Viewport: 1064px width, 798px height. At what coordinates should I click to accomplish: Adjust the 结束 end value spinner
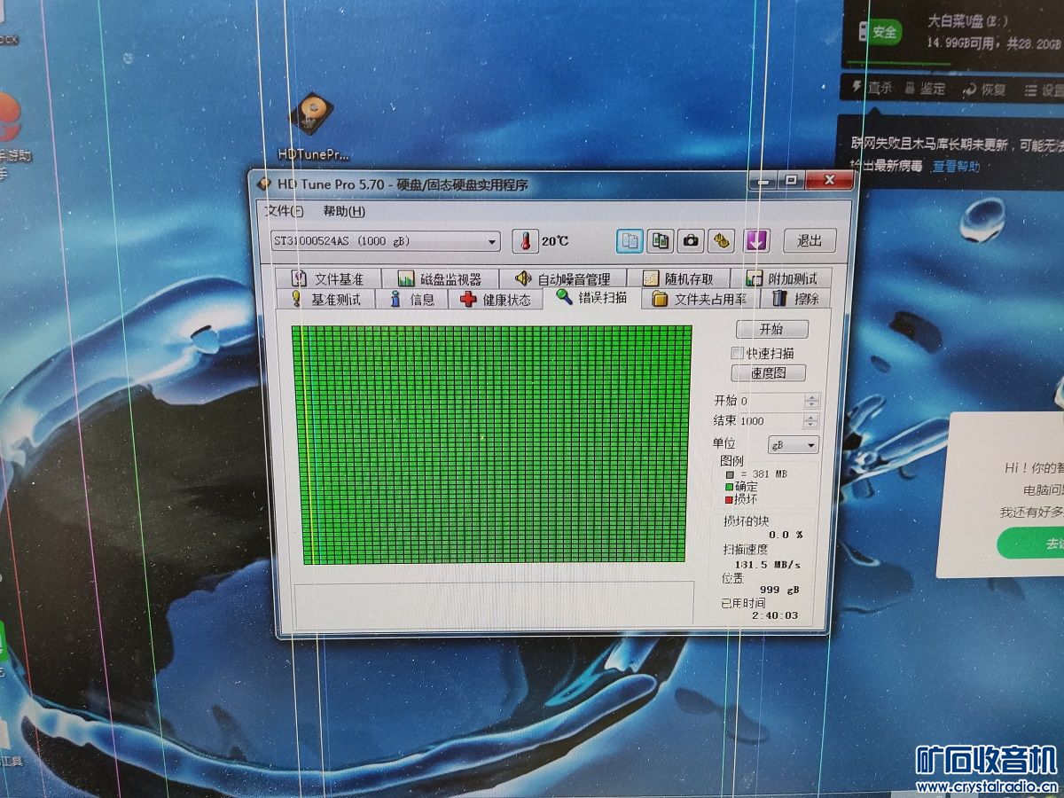tap(811, 421)
